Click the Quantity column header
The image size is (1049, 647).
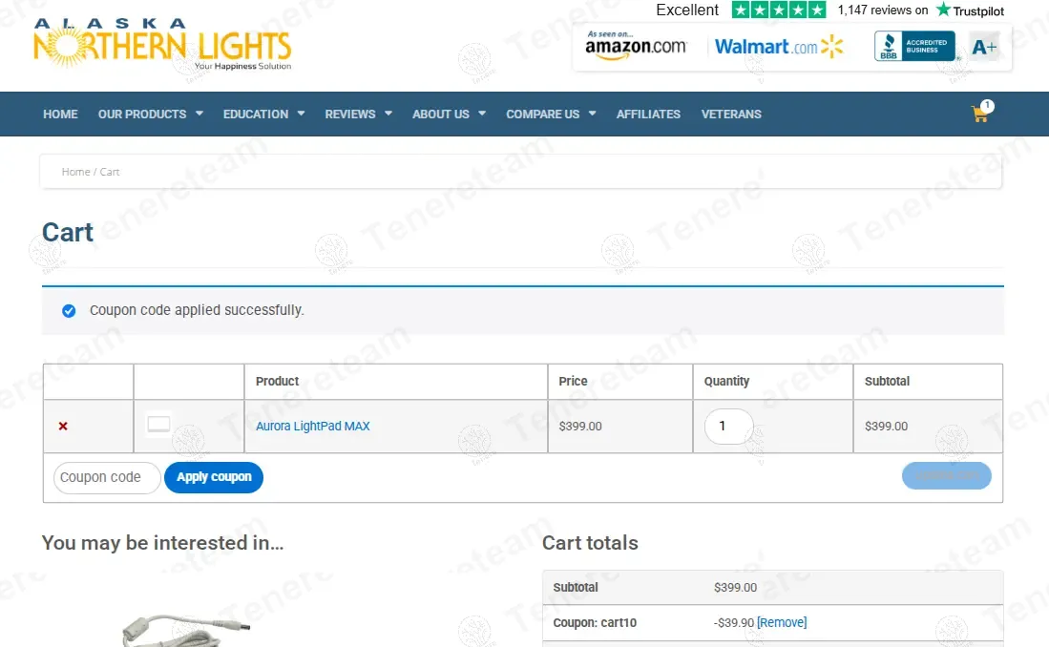(726, 382)
